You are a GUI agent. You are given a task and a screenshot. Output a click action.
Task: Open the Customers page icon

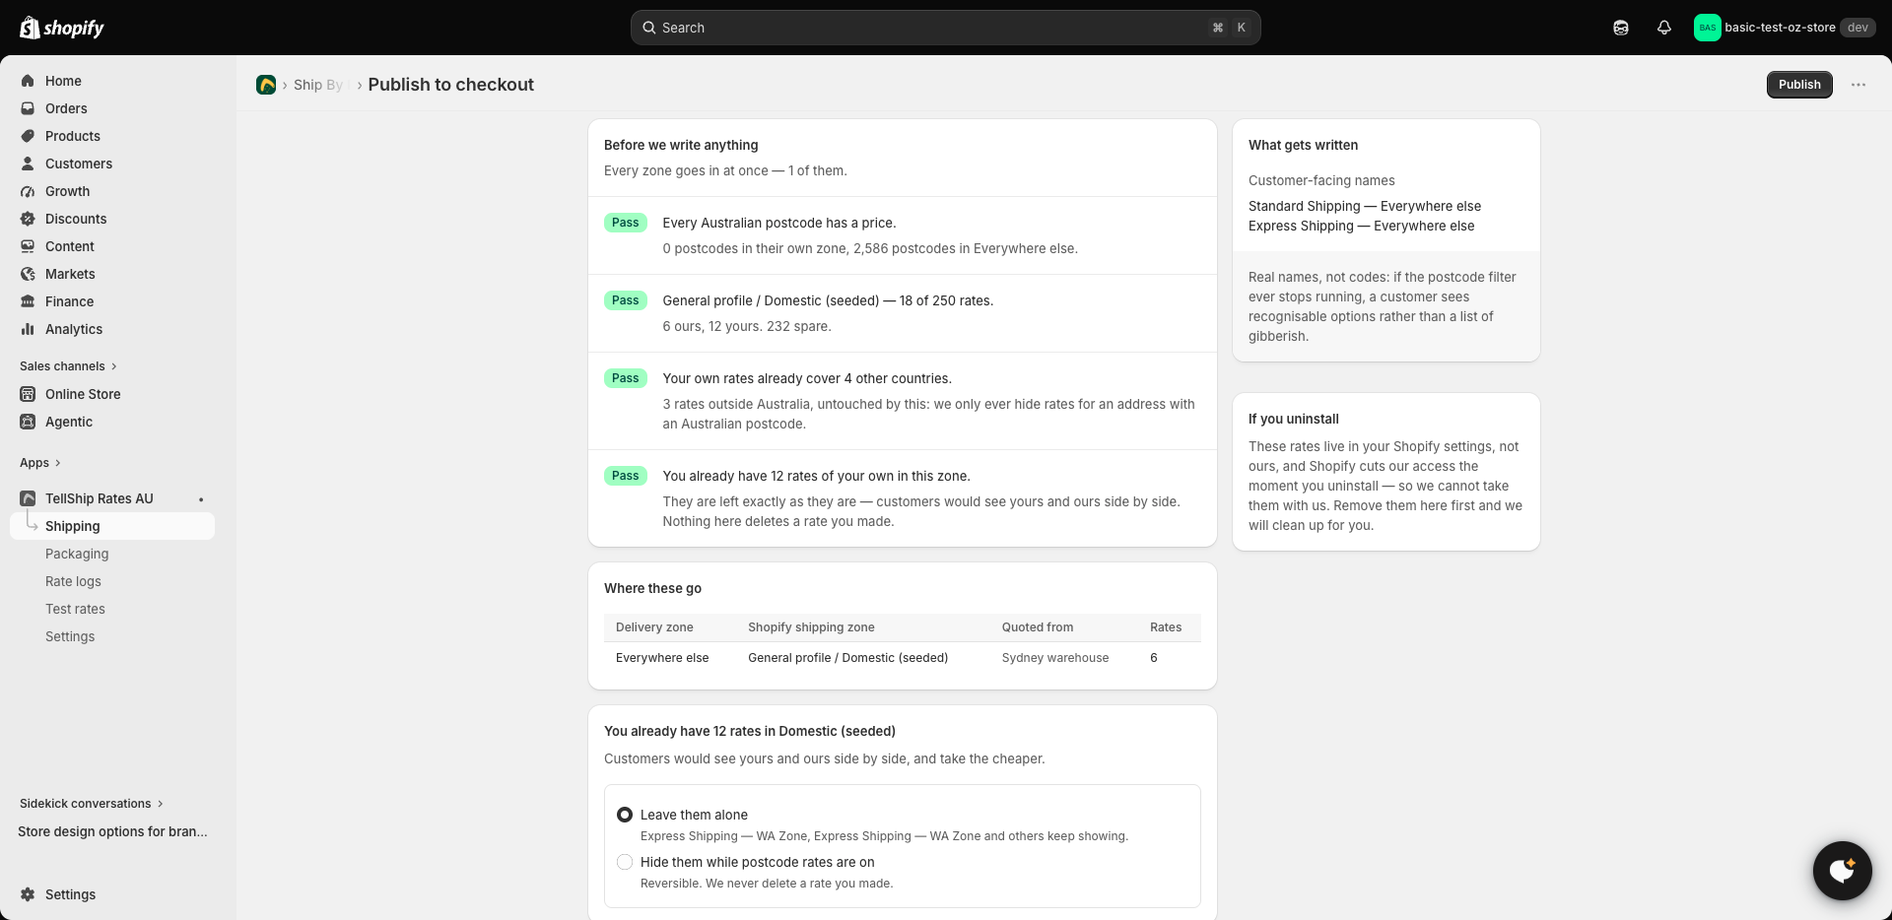(28, 164)
